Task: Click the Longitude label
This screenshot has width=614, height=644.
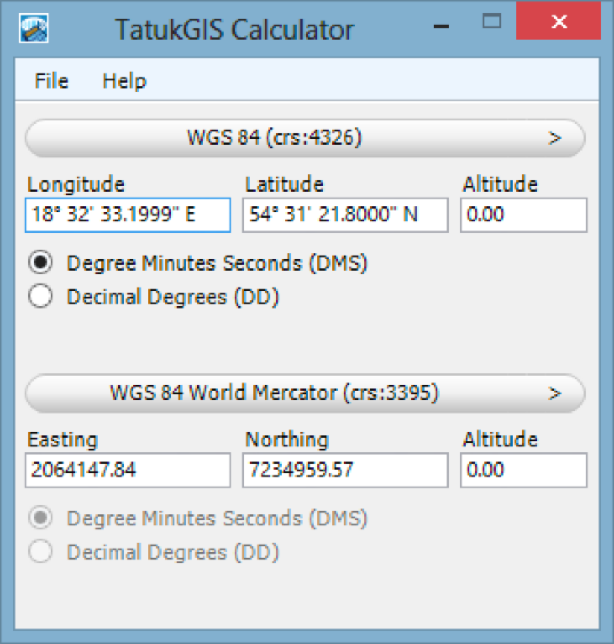Action: 76,184
